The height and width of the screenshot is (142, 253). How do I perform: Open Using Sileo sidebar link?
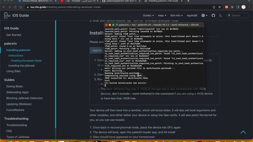click(x=13, y=71)
